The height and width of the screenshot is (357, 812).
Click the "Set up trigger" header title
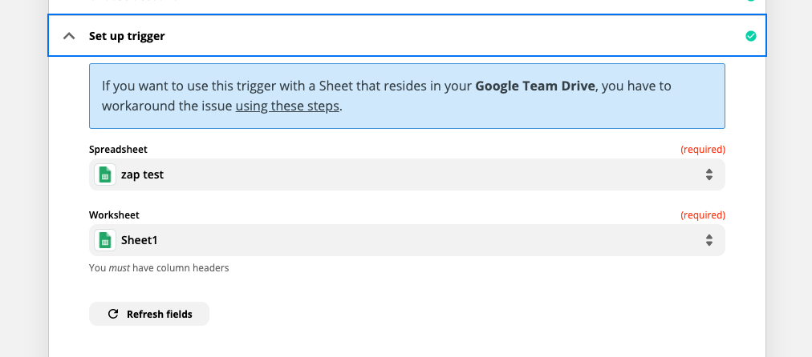pos(127,36)
